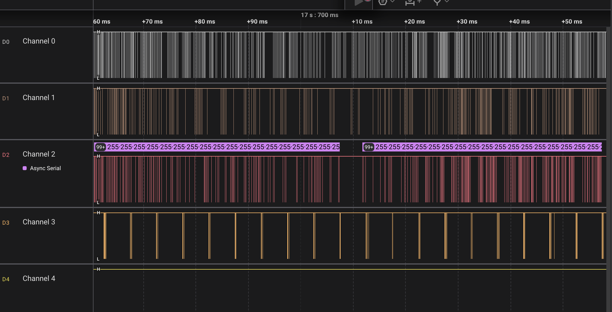
Task: Click the first purple 255 data bubble
Action: click(113, 147)
